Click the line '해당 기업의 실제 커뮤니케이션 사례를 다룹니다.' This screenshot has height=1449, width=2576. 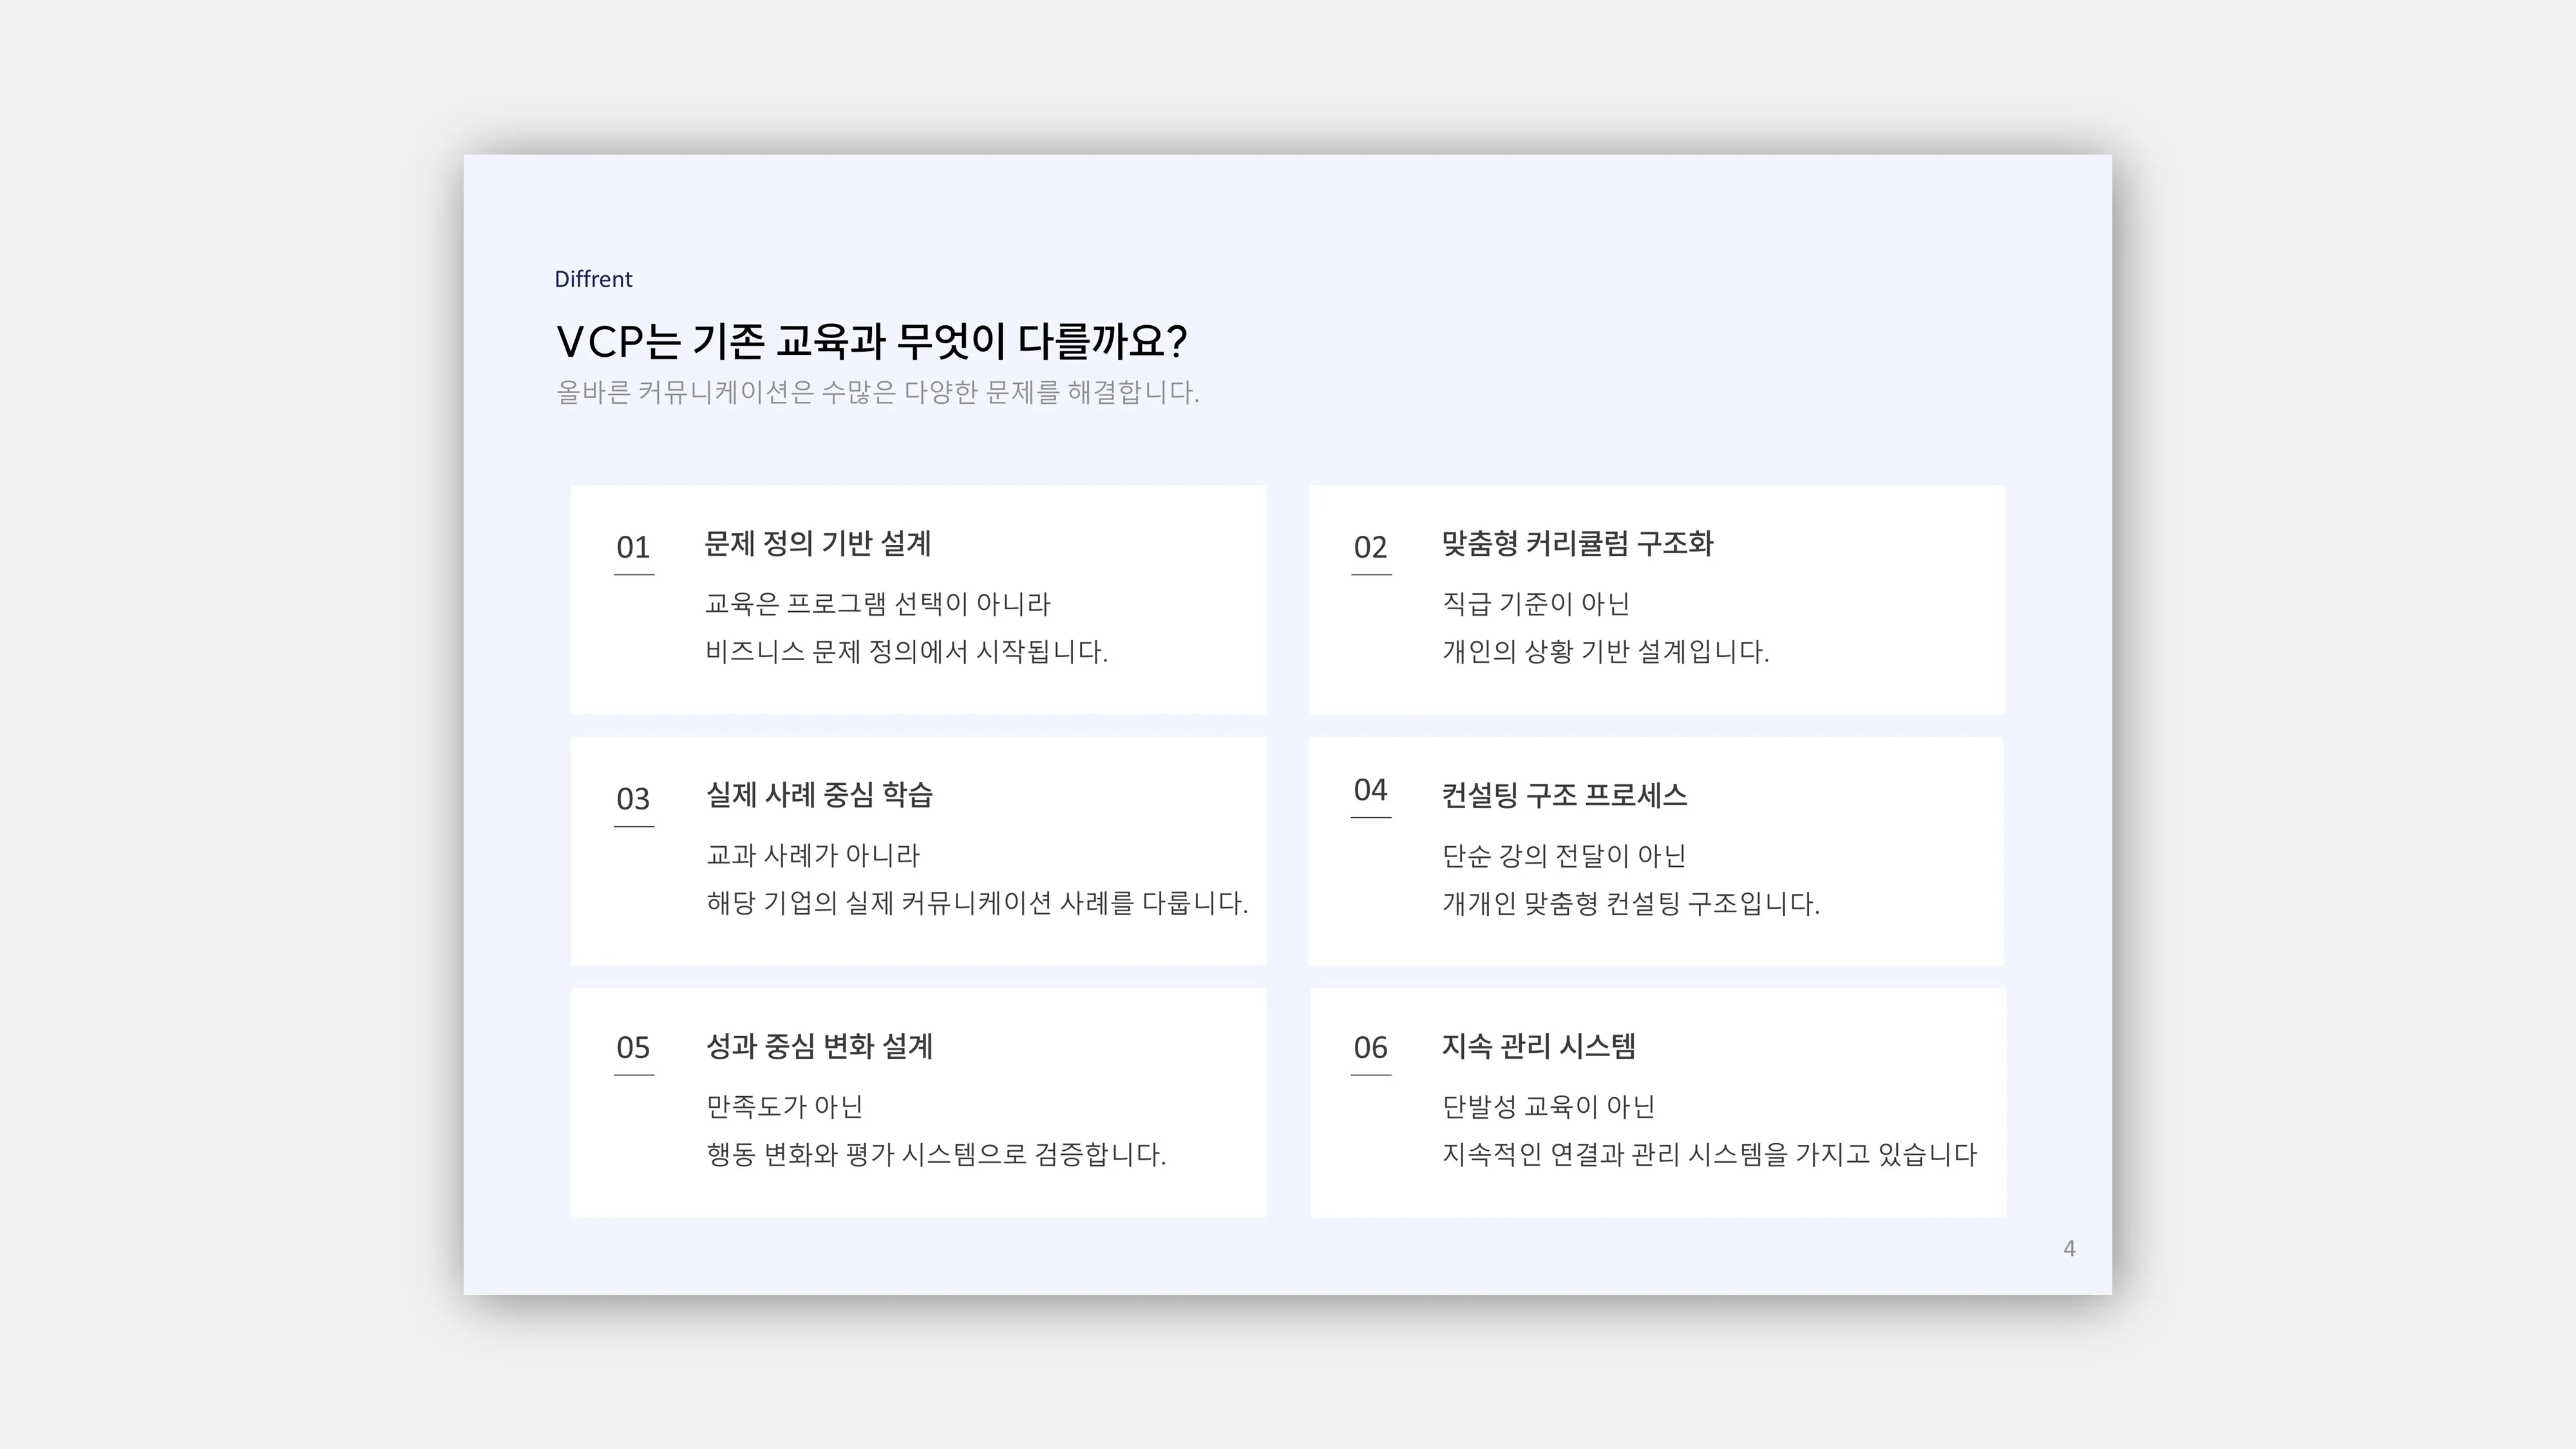(x=977, y=904)
